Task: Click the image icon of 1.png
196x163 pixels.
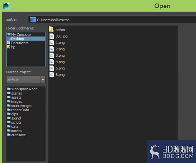Action: (52, 43)
